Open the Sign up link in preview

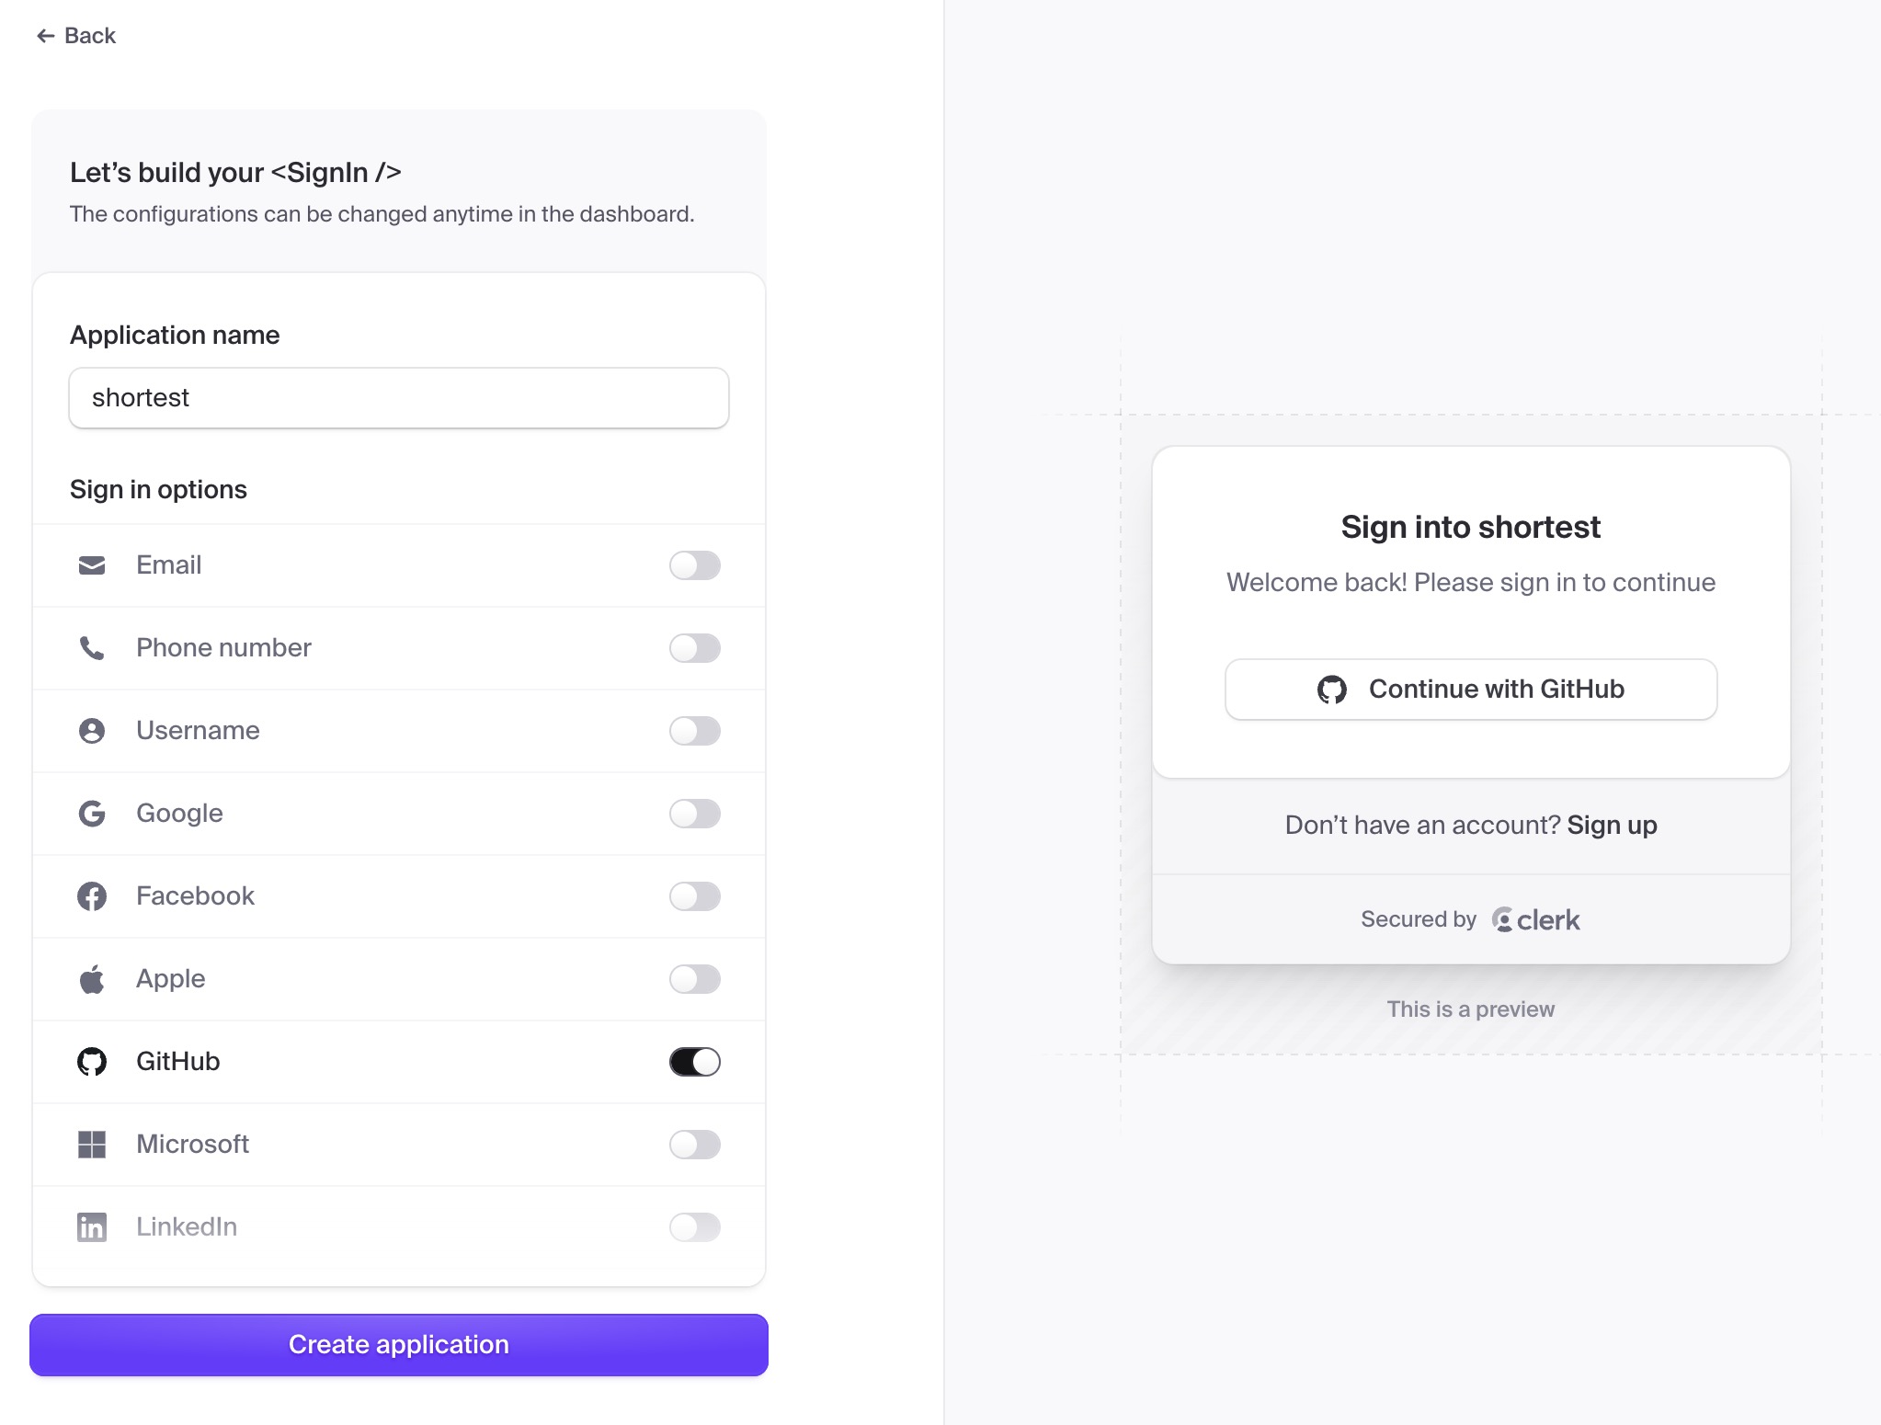click(1612, 826)
